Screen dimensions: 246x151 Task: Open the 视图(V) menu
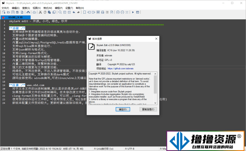coord(37,8)
